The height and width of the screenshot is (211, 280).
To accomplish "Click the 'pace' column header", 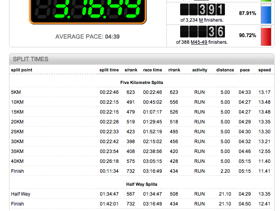I will [245, 70].
